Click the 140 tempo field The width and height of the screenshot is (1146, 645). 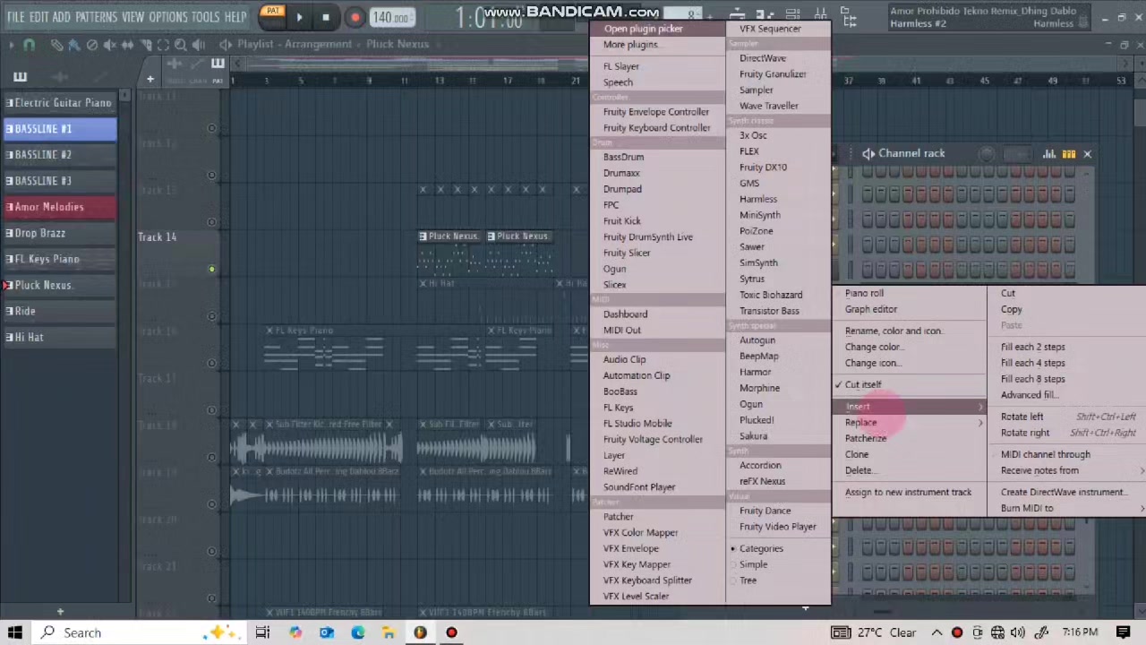tap(391, 17)
